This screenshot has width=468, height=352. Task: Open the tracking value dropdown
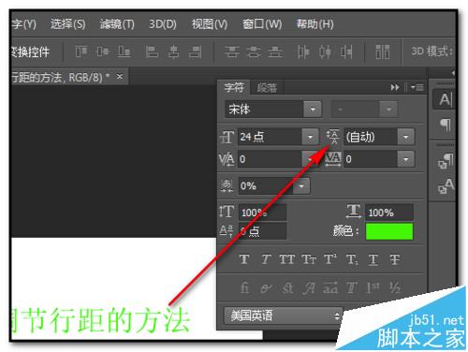tap(406, 159)
